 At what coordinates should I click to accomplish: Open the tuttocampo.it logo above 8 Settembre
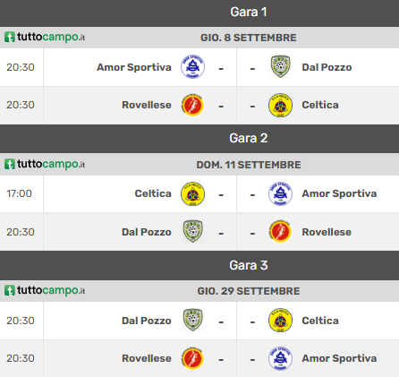[x=45, y=38]
